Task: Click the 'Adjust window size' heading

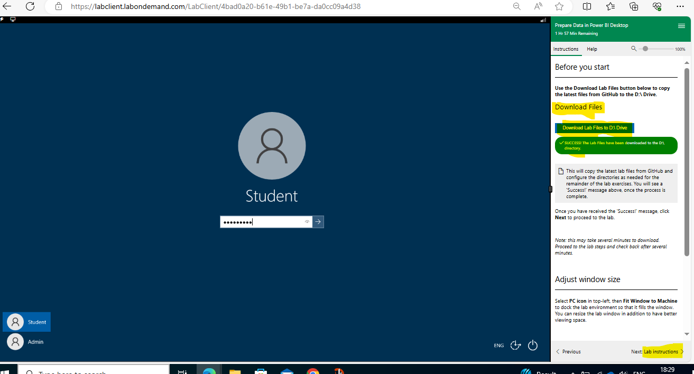Action: (588, 279)
